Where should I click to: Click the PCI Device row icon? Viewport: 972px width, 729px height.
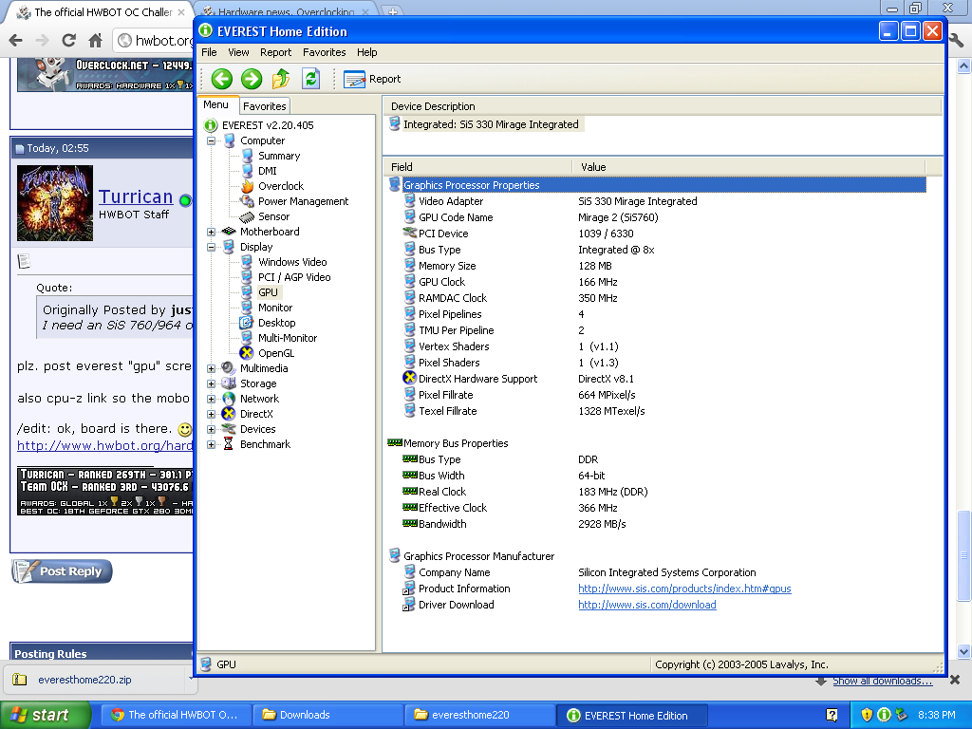tap(409, 234)
